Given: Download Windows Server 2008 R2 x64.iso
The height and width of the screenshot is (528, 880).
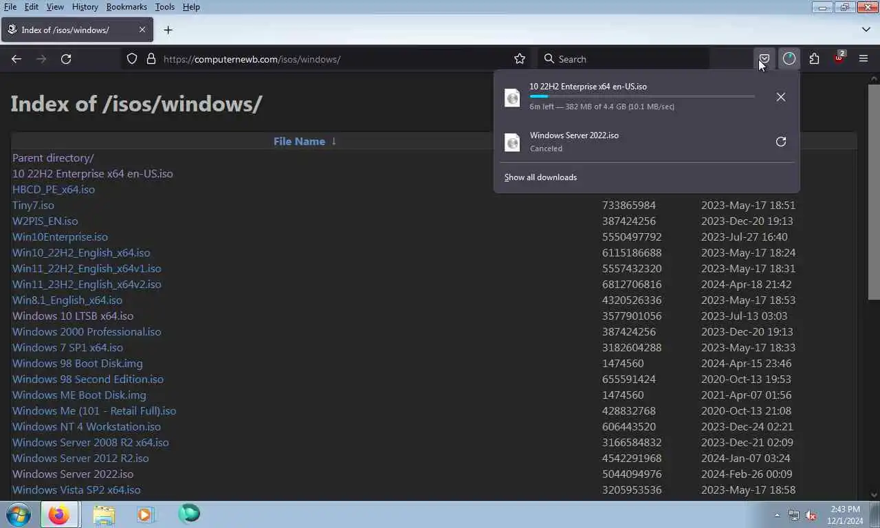Looking at the screenshot, I should pyautogui.click(x=91, y=442).
